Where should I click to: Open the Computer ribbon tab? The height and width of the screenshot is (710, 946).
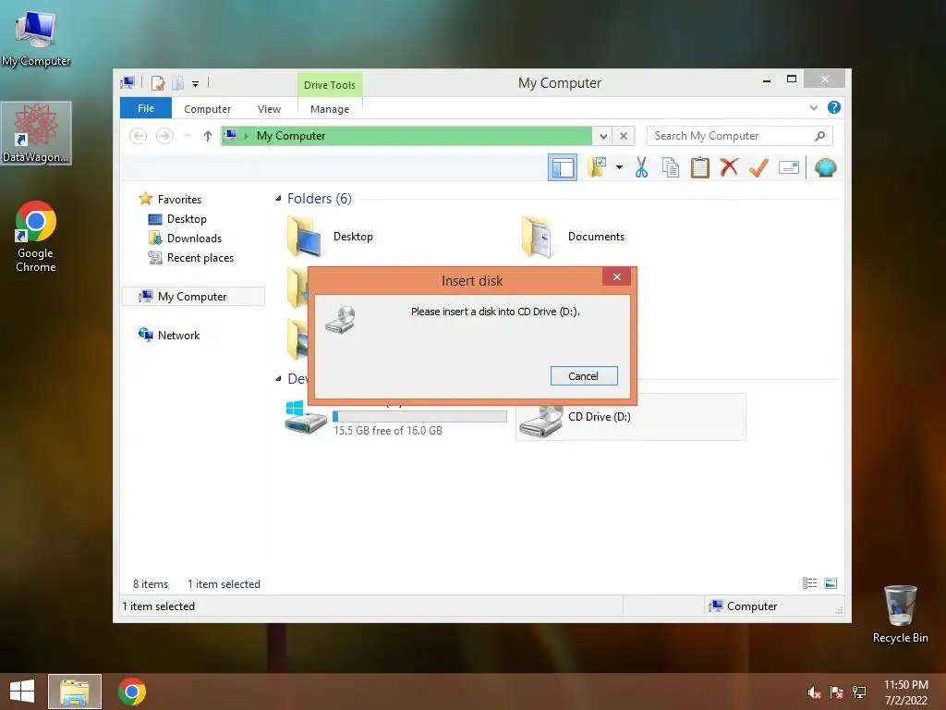(x=207, y=109)
